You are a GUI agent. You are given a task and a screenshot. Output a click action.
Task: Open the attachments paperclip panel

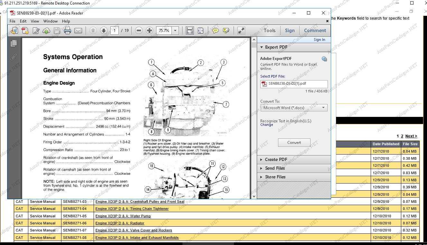click(14, 57)
